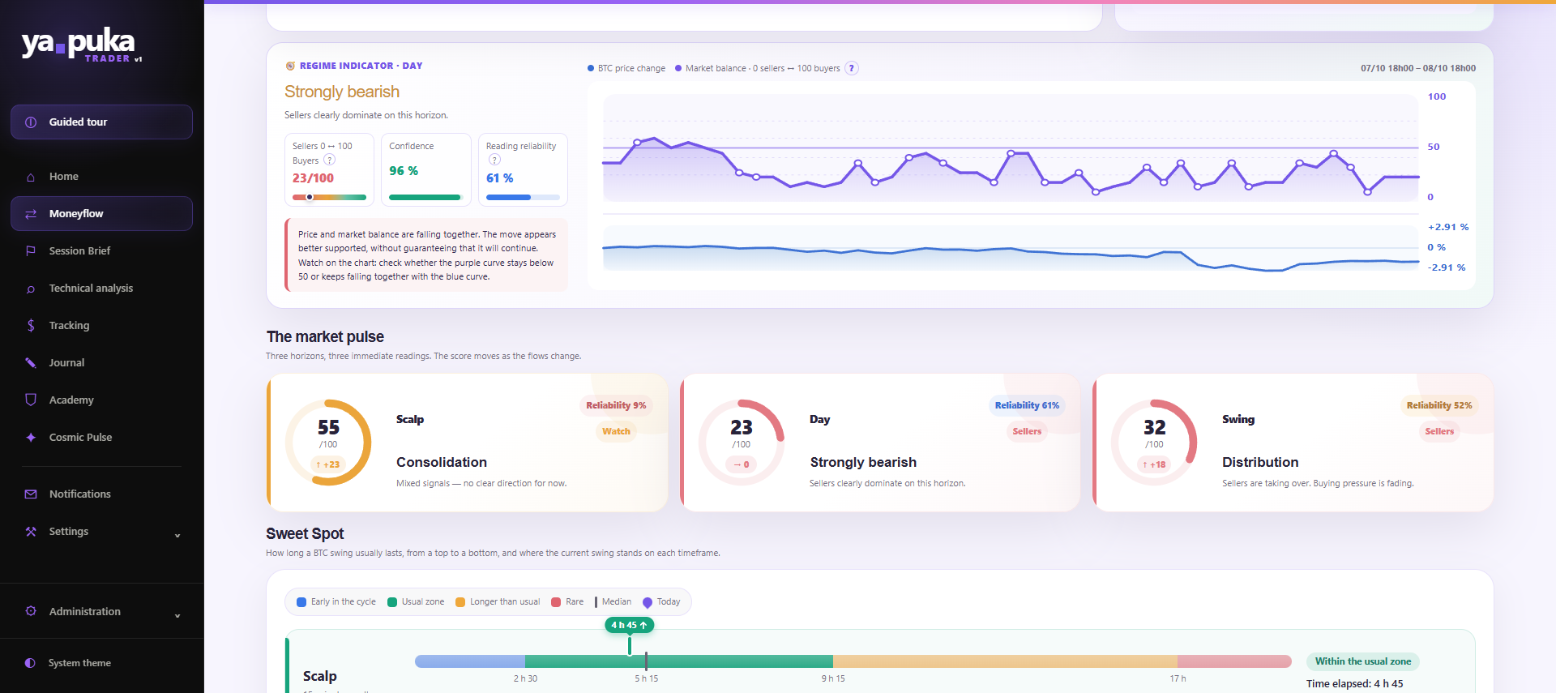Start the Guided tour
This screenshot has height=693, width=1556.
tap(101, 122)
